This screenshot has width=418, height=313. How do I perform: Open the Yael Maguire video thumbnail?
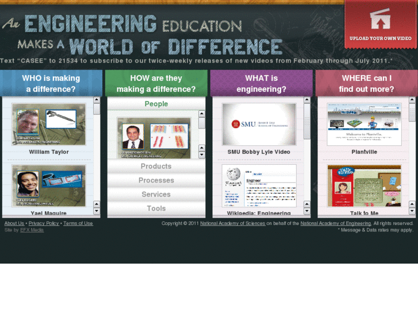pos(49,186)
